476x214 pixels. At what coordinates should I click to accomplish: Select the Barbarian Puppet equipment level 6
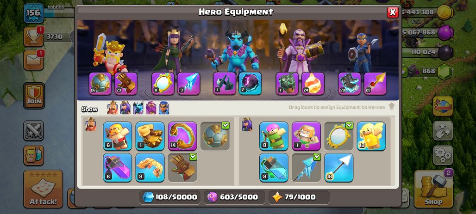[118, 136]
